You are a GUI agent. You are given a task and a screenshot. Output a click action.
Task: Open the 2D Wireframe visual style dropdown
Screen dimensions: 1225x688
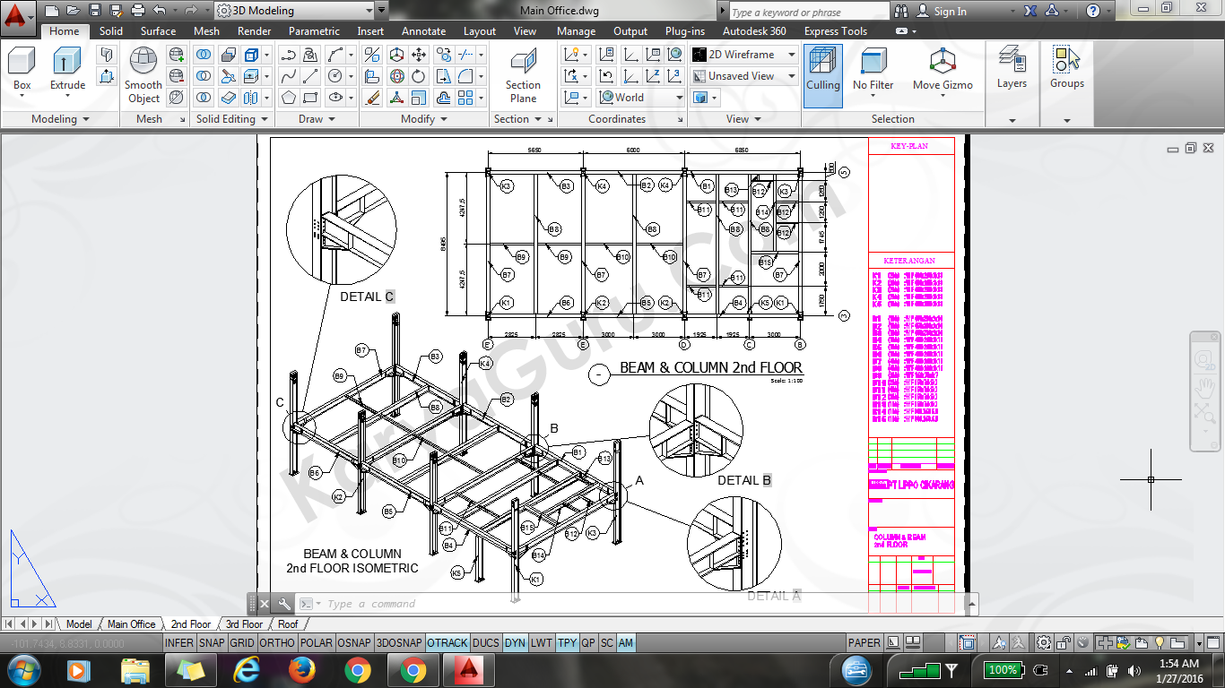791,55
